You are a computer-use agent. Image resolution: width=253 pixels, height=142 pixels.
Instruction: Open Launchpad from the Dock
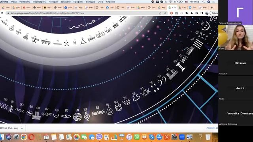click(x=16, y=137)
